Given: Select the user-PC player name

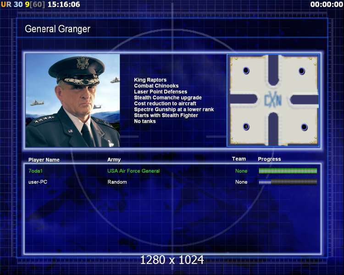Looking at the screenshot, I should click(38, 182).
